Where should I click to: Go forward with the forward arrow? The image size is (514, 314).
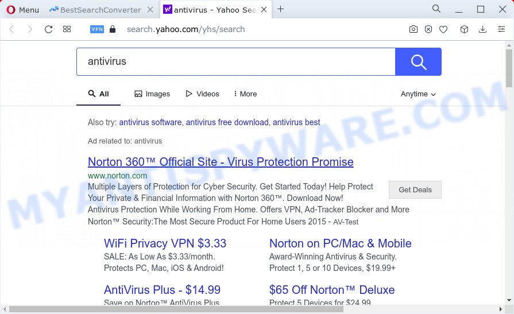pyautogui.click(x=30, y=29)
